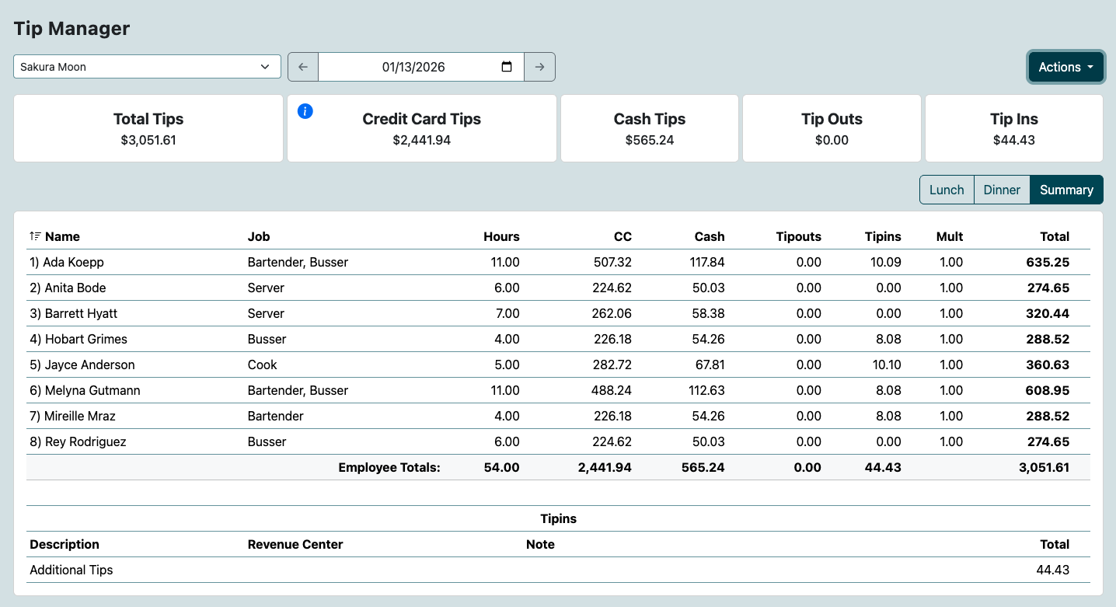Viewport: 1116px width, 607px height.
Task: Click the Tip Ins summary card
Action: tap(1013, 128)
